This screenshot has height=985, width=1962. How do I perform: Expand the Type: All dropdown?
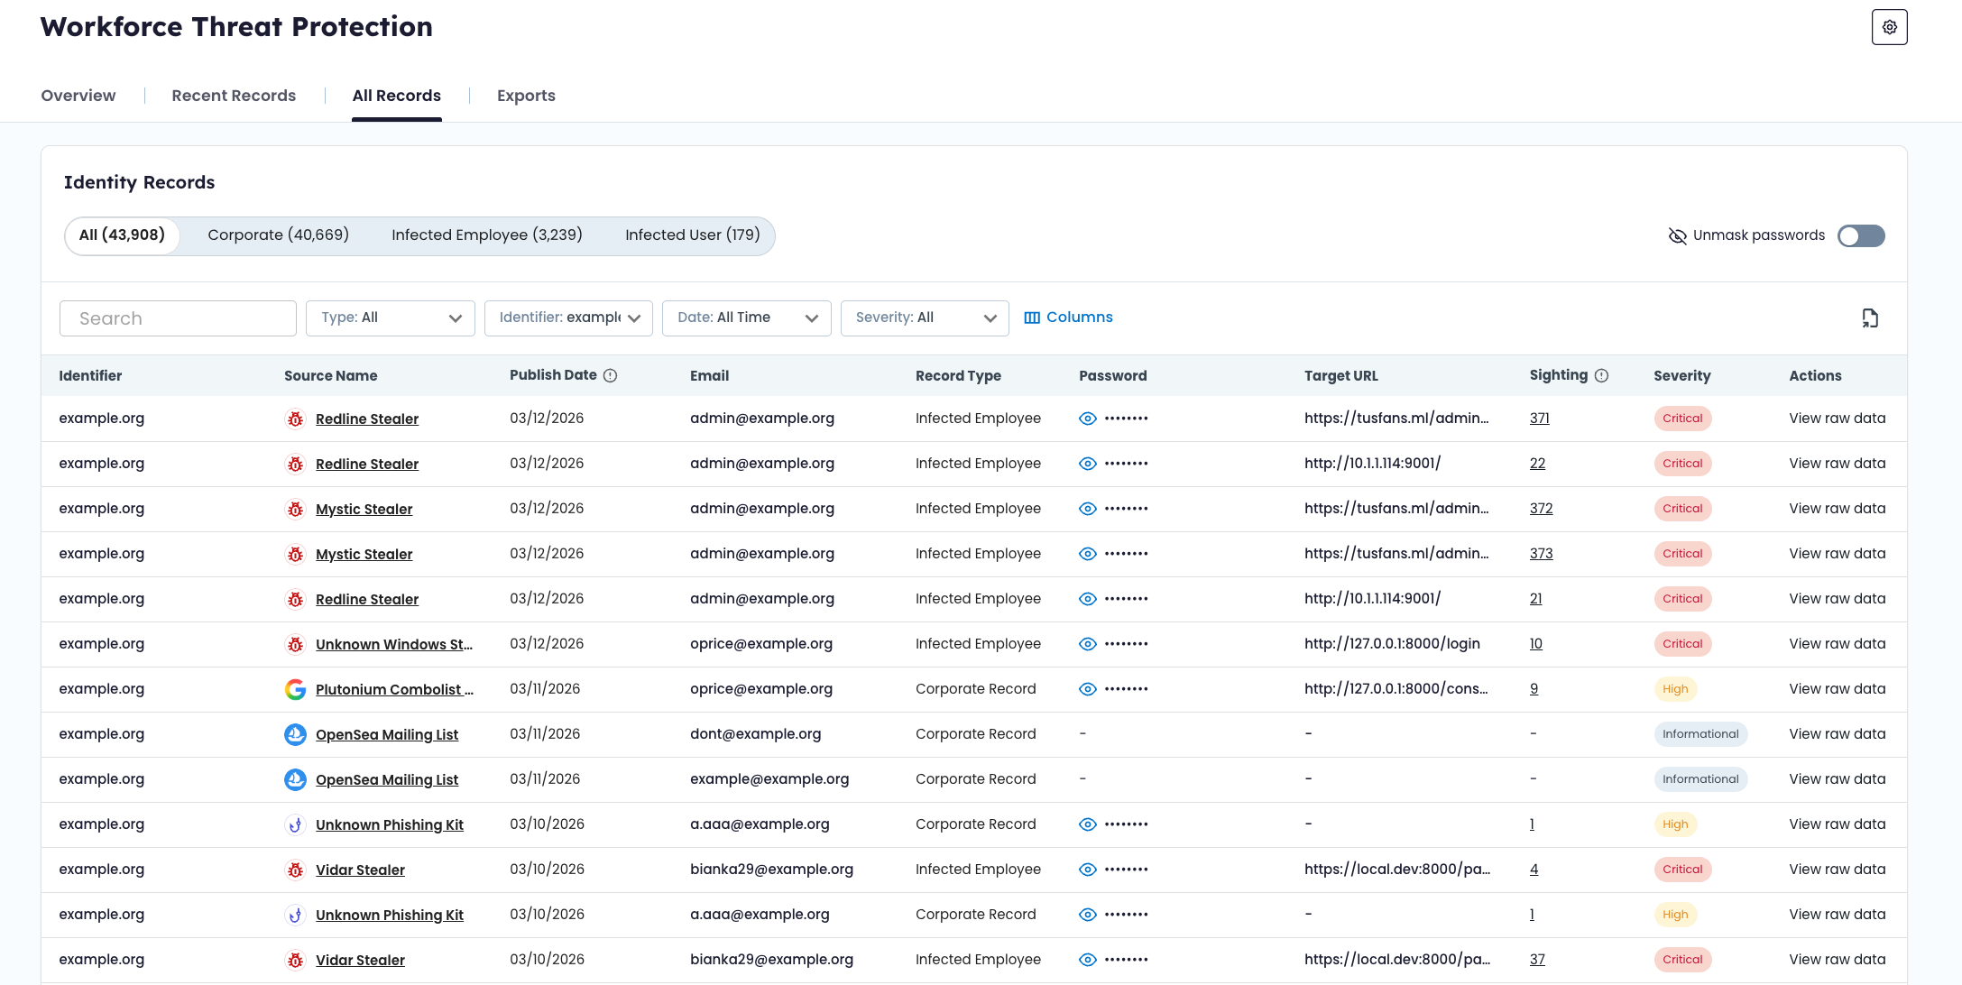click(x=390, y=318)
